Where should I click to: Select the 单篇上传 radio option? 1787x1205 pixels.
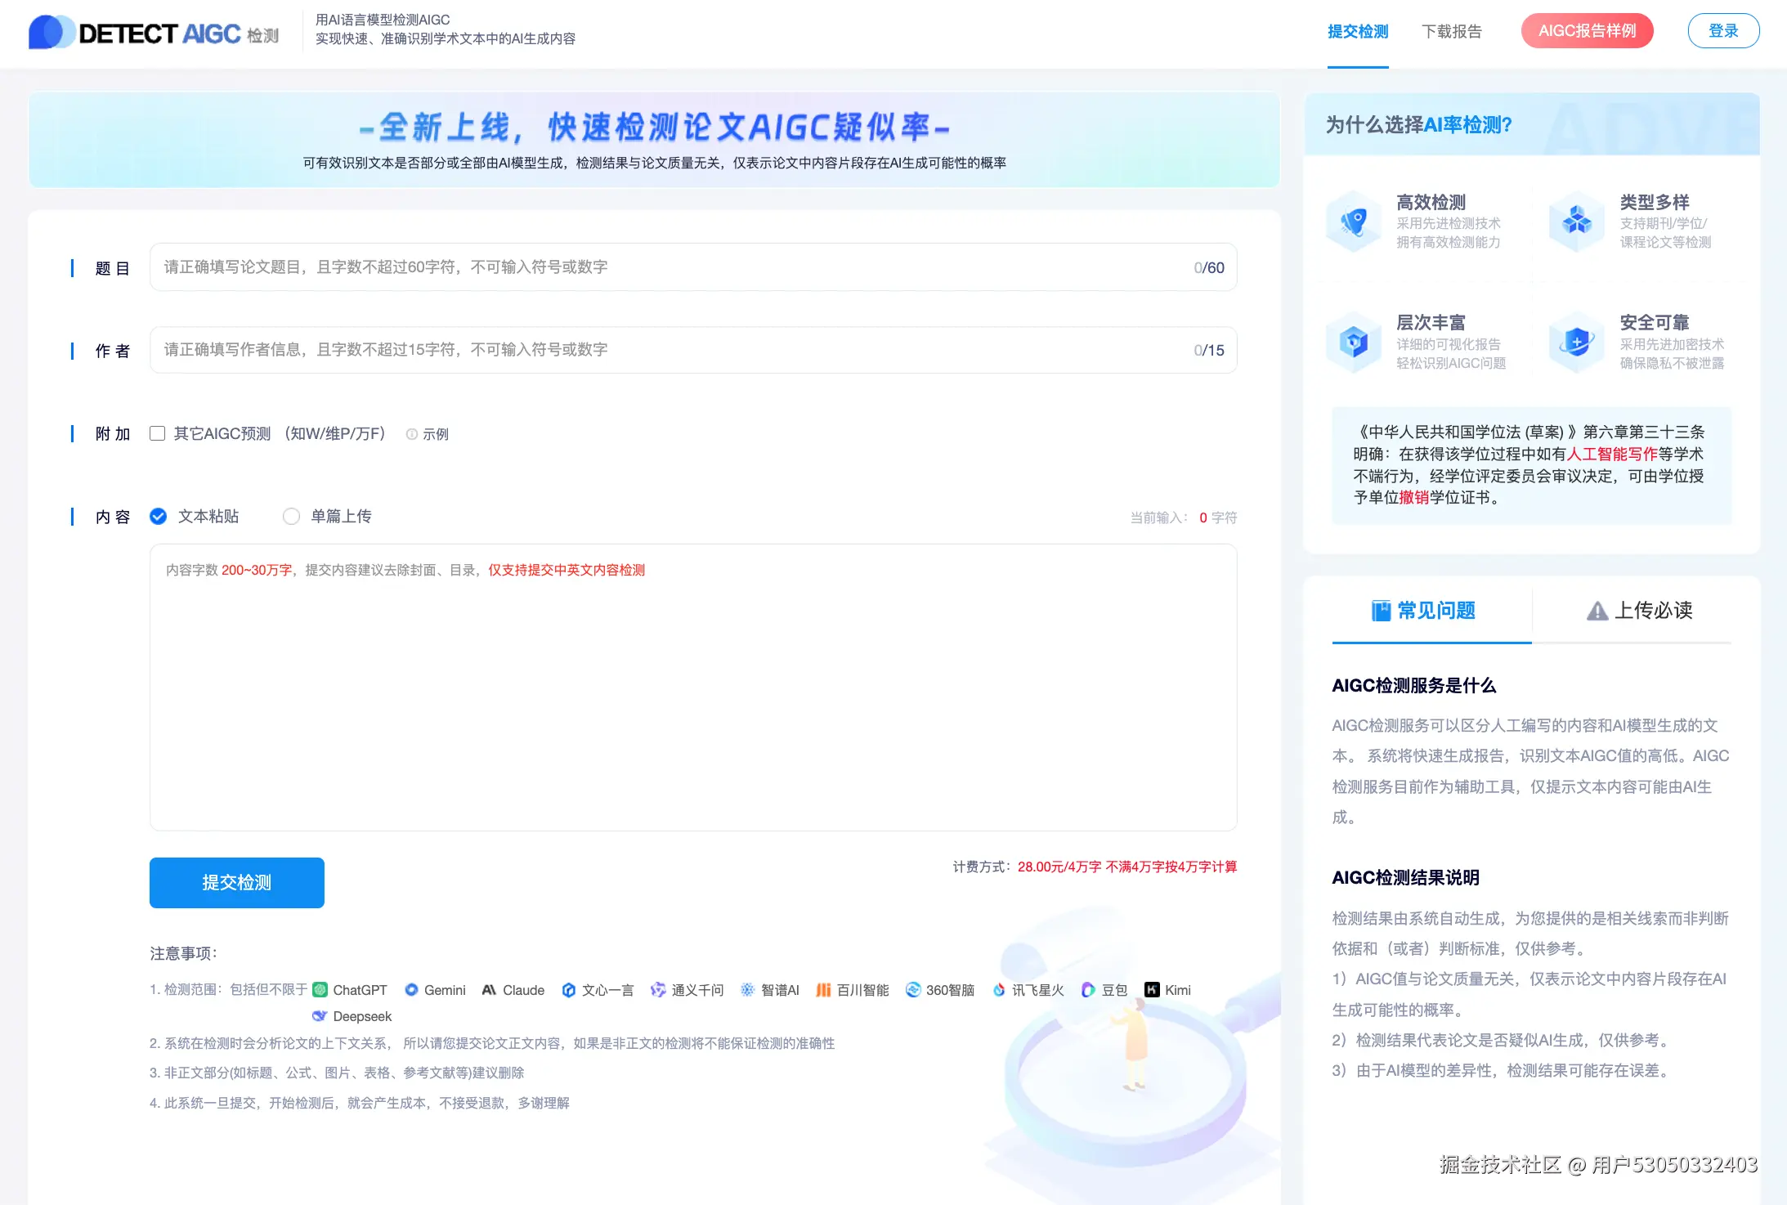[x=291, y=517]
